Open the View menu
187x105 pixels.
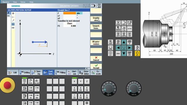[x=15, y=2]
